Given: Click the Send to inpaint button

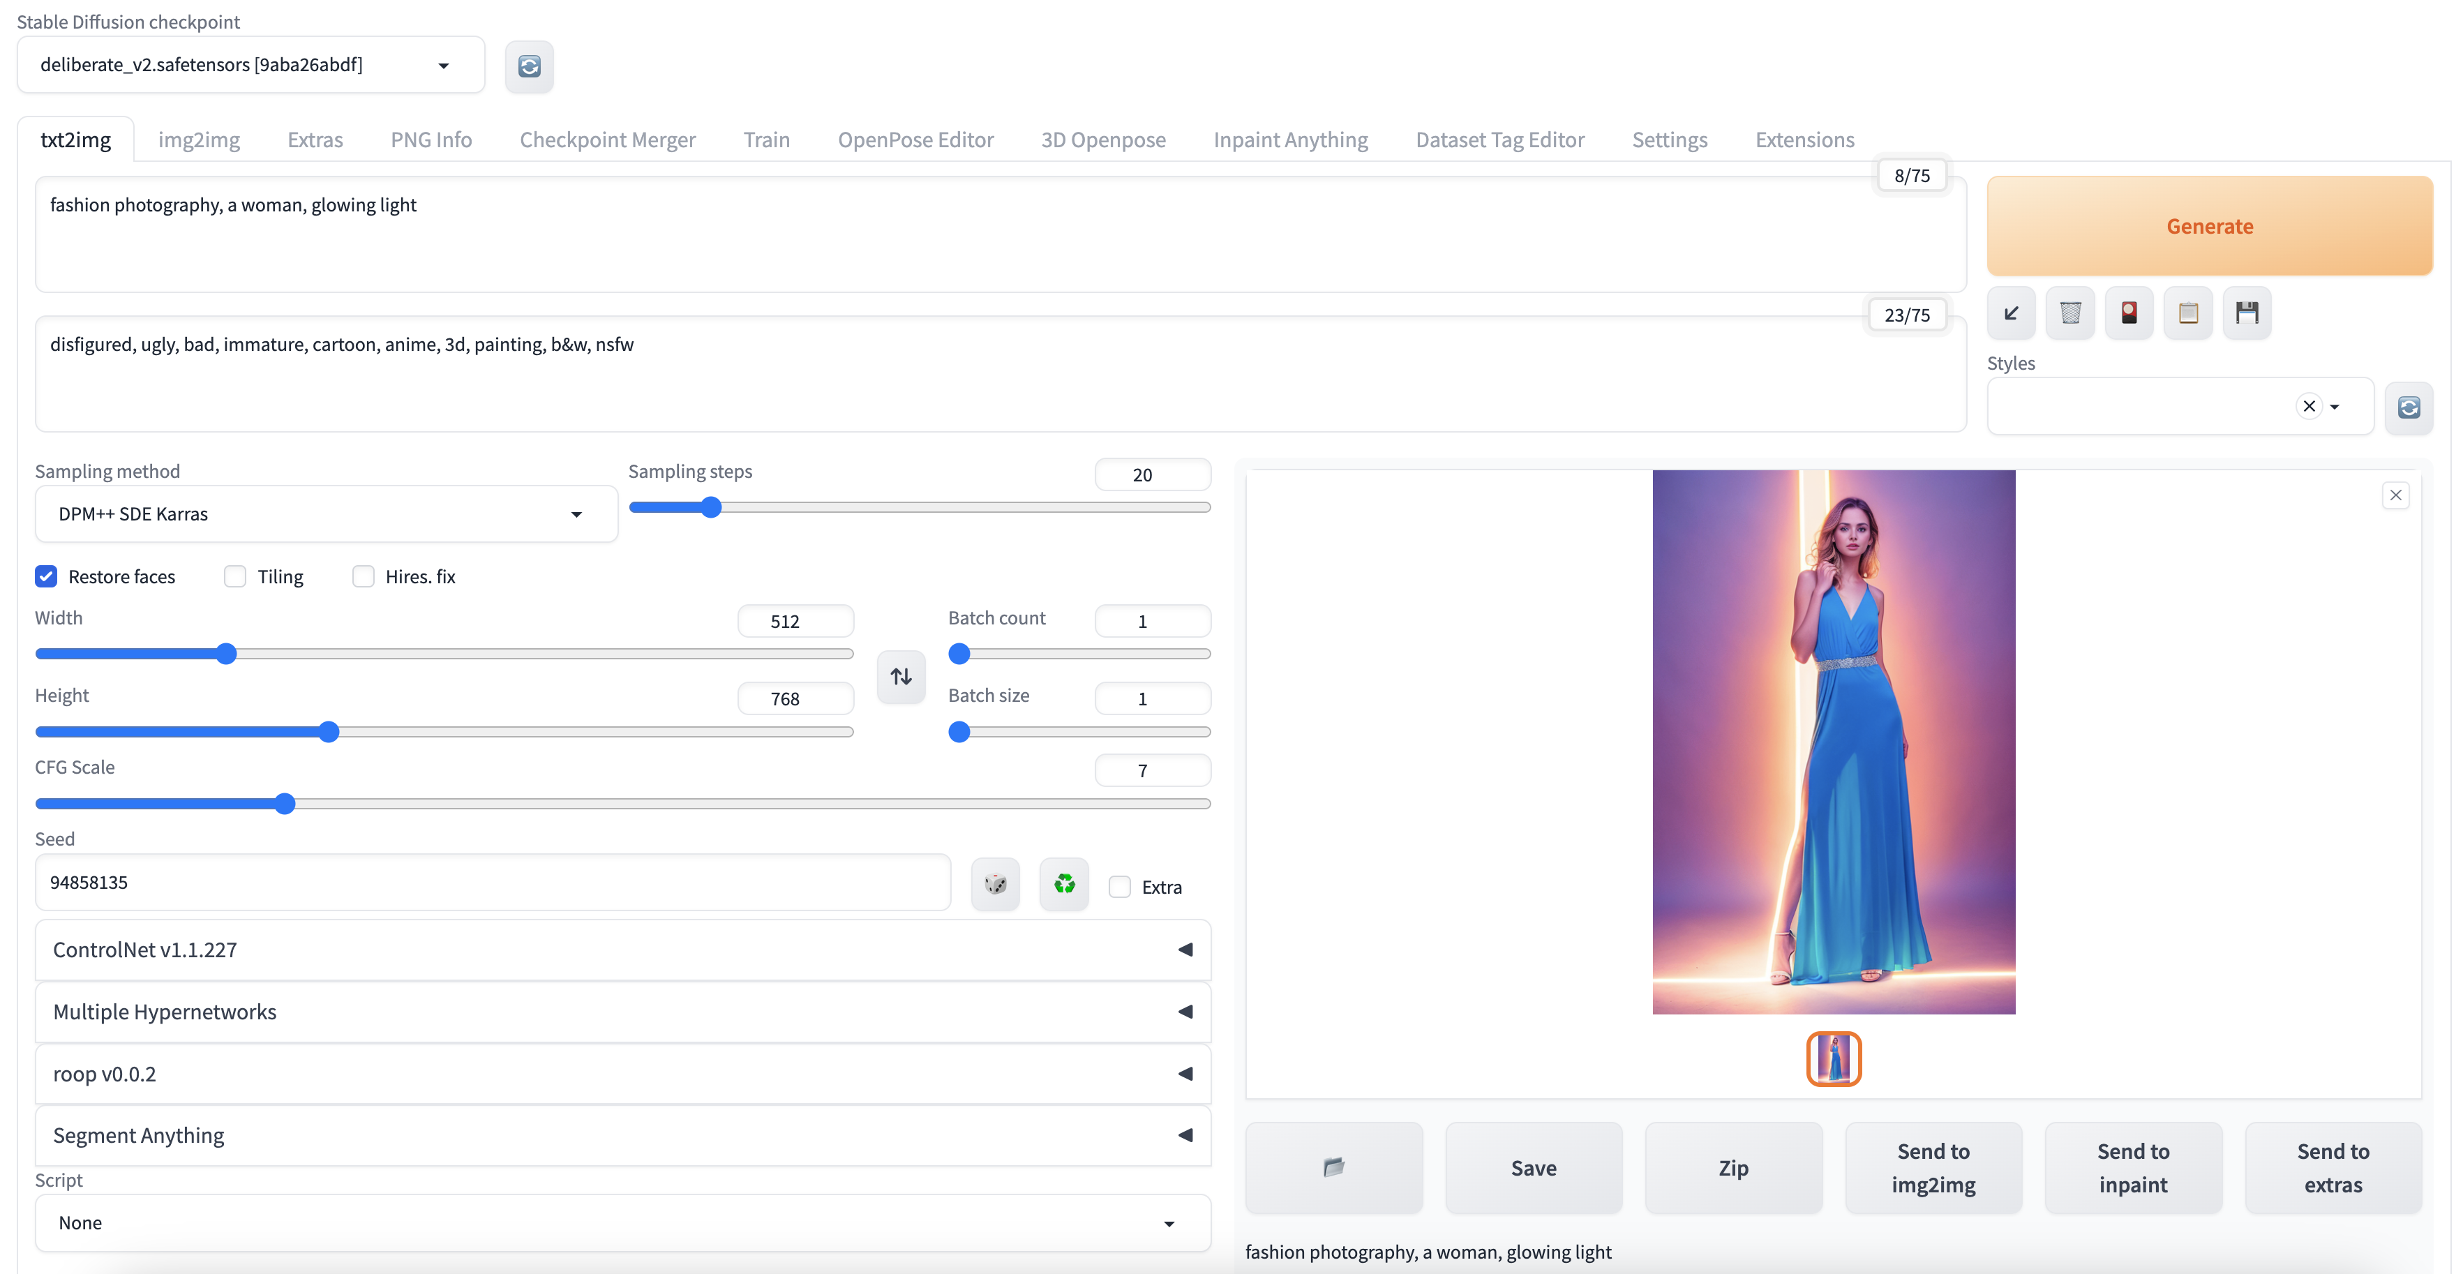Looking at the screenshot, I should (2132, 1167).
